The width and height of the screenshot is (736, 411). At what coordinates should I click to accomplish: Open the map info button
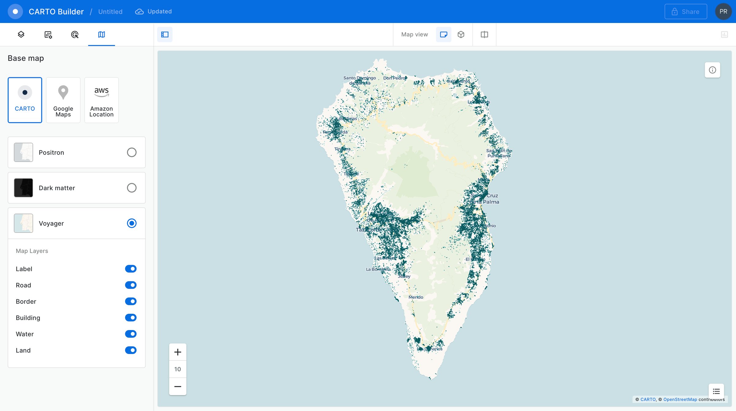tap(712, 70)
